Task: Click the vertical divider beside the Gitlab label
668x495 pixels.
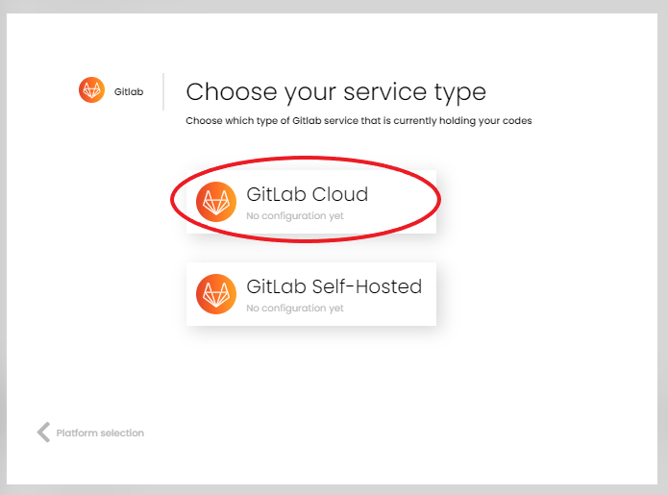Action: (x=163, y=91)
